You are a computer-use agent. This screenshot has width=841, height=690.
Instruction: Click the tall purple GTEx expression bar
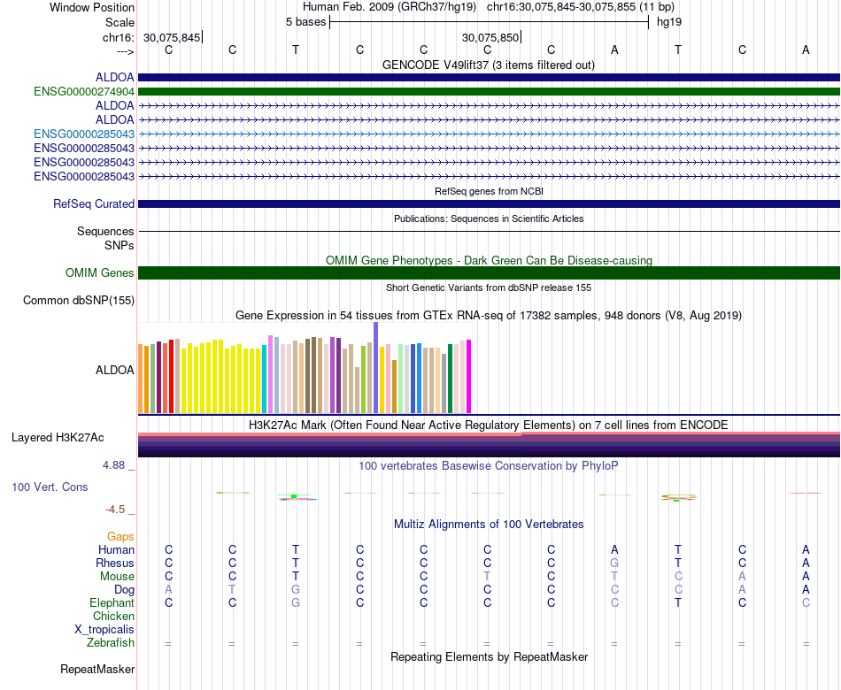[376, 368]
